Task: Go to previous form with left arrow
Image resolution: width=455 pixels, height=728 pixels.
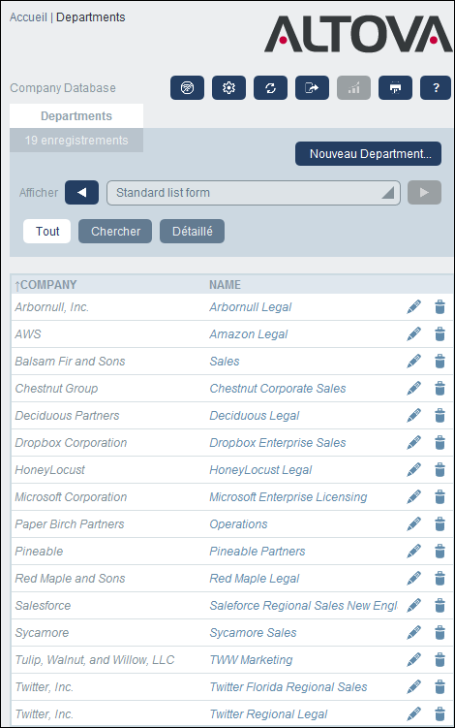Action: [81, 192]
